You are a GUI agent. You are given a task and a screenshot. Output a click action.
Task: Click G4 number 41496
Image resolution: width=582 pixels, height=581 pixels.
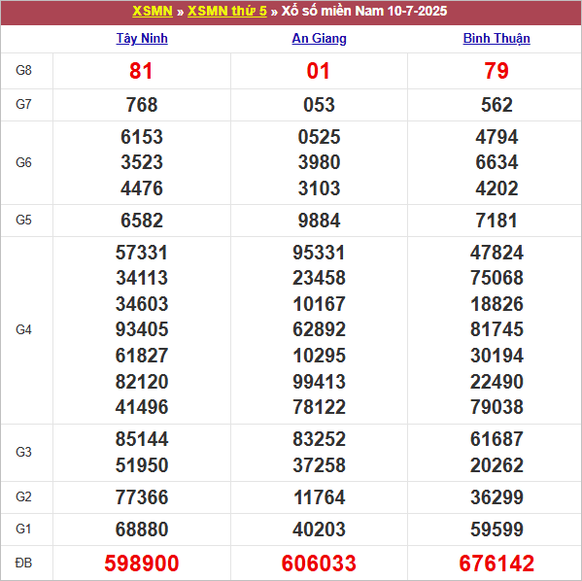(x=142, y=407)
